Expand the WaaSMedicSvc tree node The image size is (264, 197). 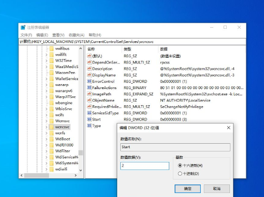click(x=46, y=67)
